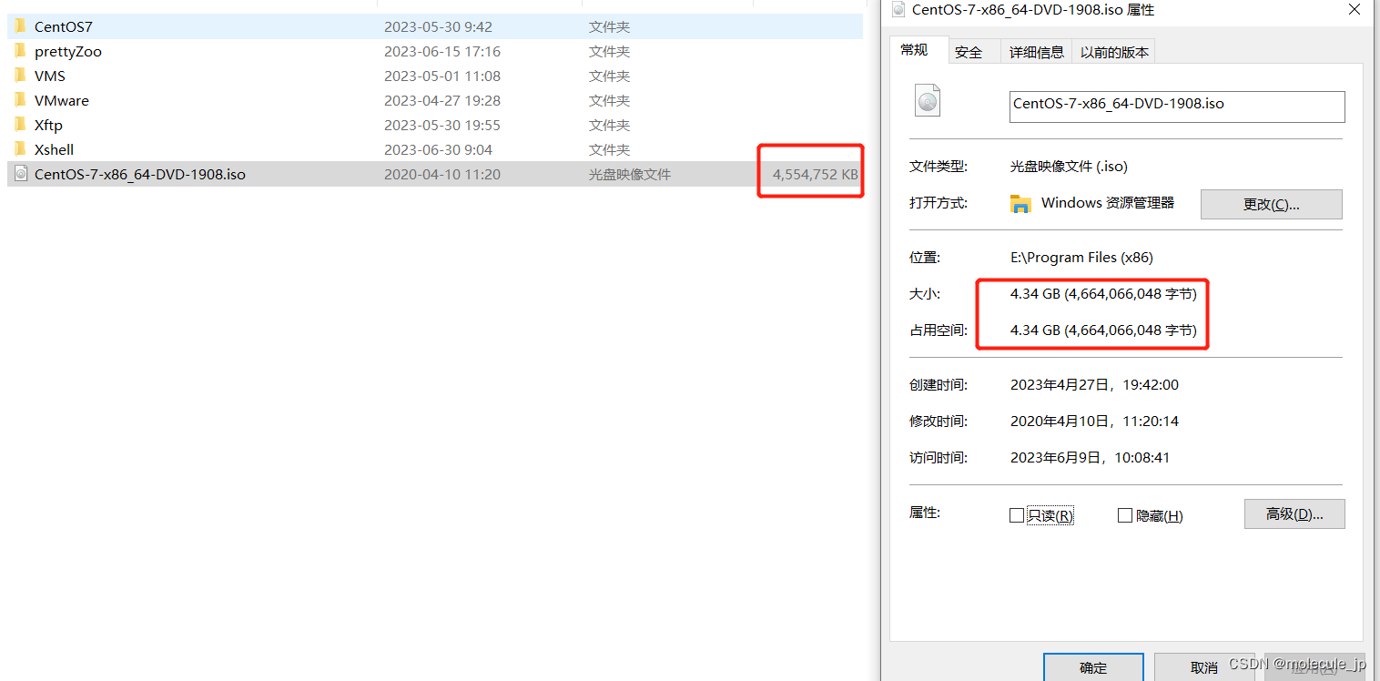Open the 以前的版本 tab
Viewport: 1380px width, 681px height.
(x=1114, y=52)
